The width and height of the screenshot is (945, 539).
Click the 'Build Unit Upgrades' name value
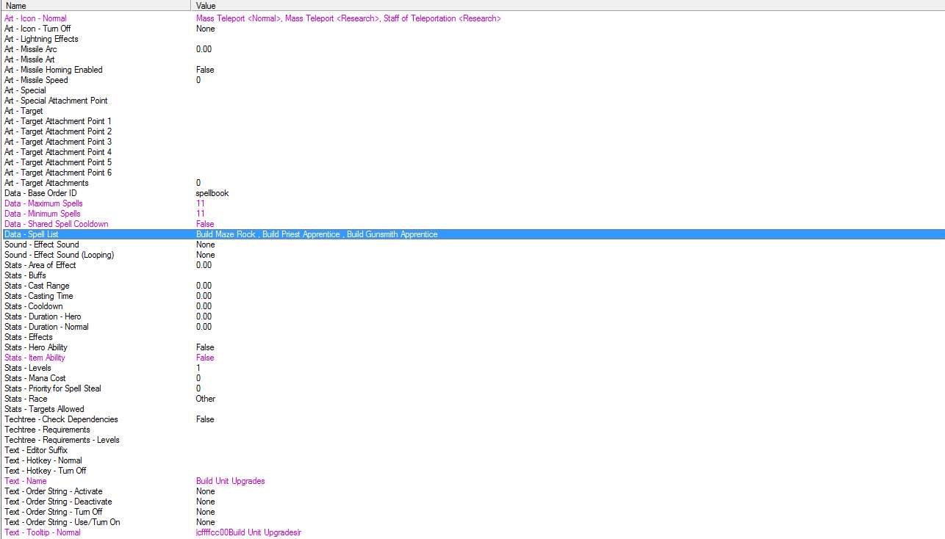[231, 481]
